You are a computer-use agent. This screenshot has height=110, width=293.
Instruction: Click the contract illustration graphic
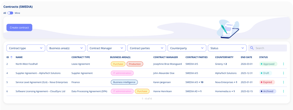(x=228, y=29)
